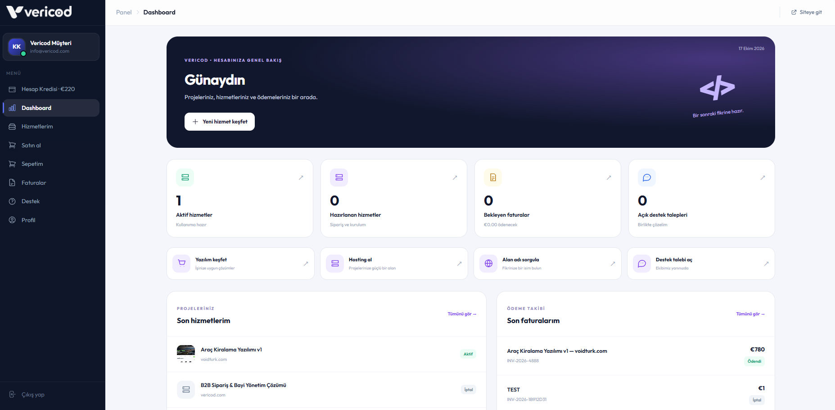Click Ödendi badge on €780 invoice

754,361
